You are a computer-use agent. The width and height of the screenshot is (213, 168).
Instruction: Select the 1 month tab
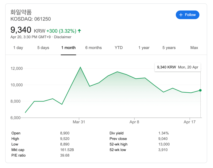[68, 48]
